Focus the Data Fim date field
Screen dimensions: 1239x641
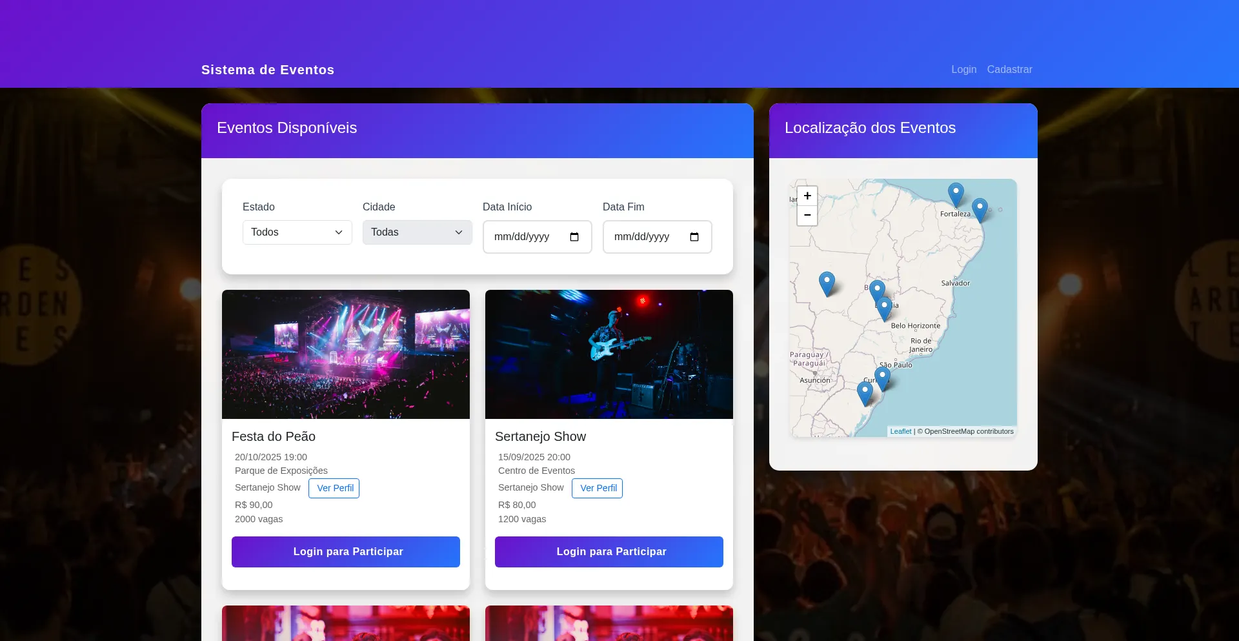658,237
